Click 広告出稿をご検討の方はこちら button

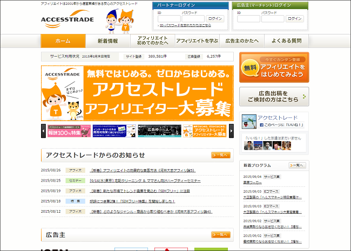tap(274, 96)
